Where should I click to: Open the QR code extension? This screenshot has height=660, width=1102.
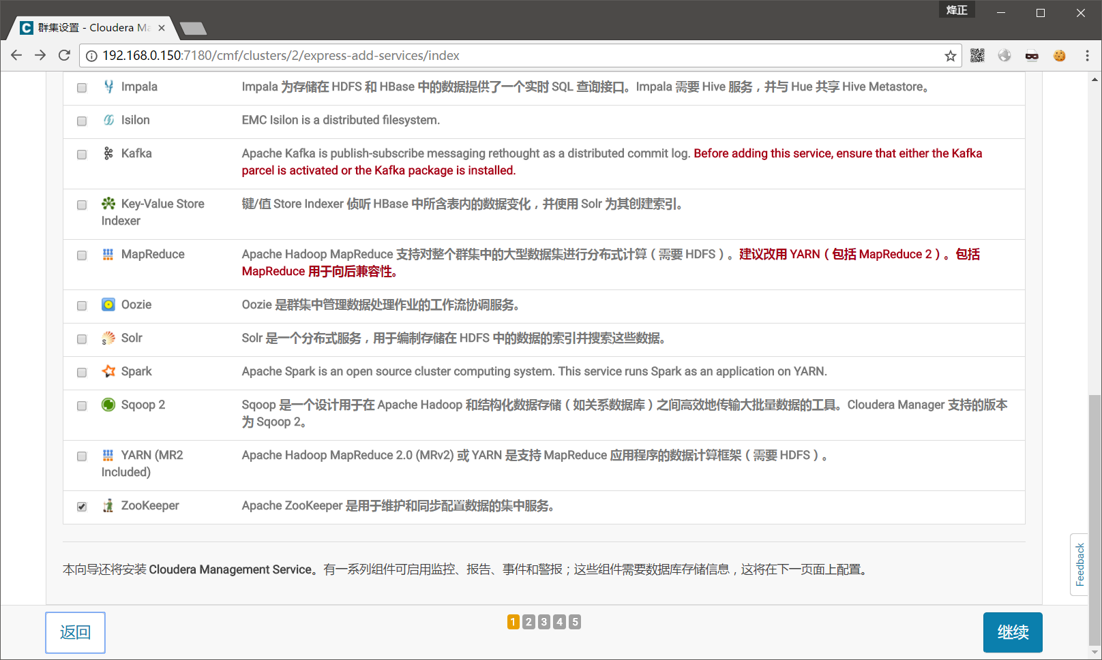click(977, 56)
